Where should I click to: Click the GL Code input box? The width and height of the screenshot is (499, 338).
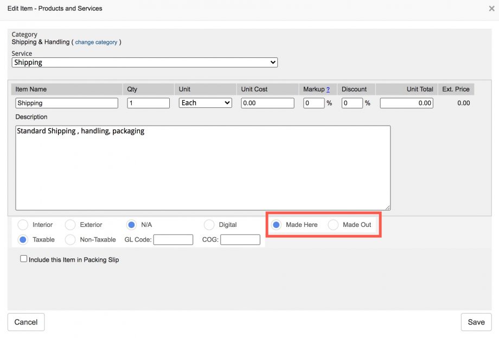[173, 239]
